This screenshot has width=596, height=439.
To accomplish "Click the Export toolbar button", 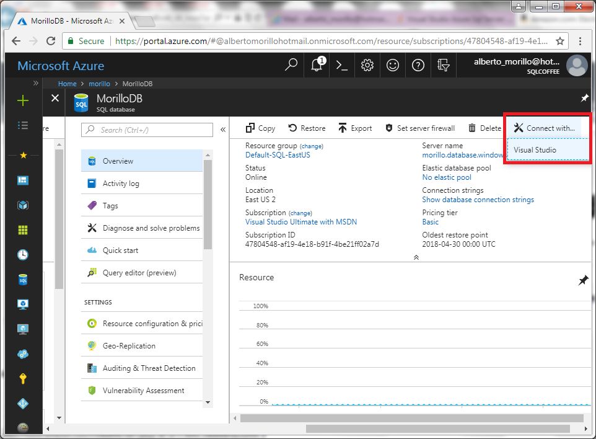I will click(355, 128).
